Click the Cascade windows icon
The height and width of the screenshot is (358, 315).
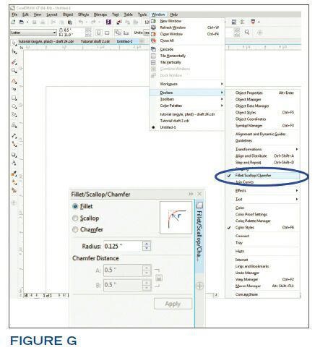153,49
